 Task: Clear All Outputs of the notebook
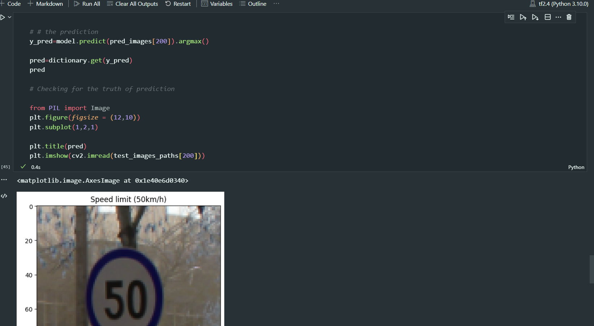coord(132,4)
